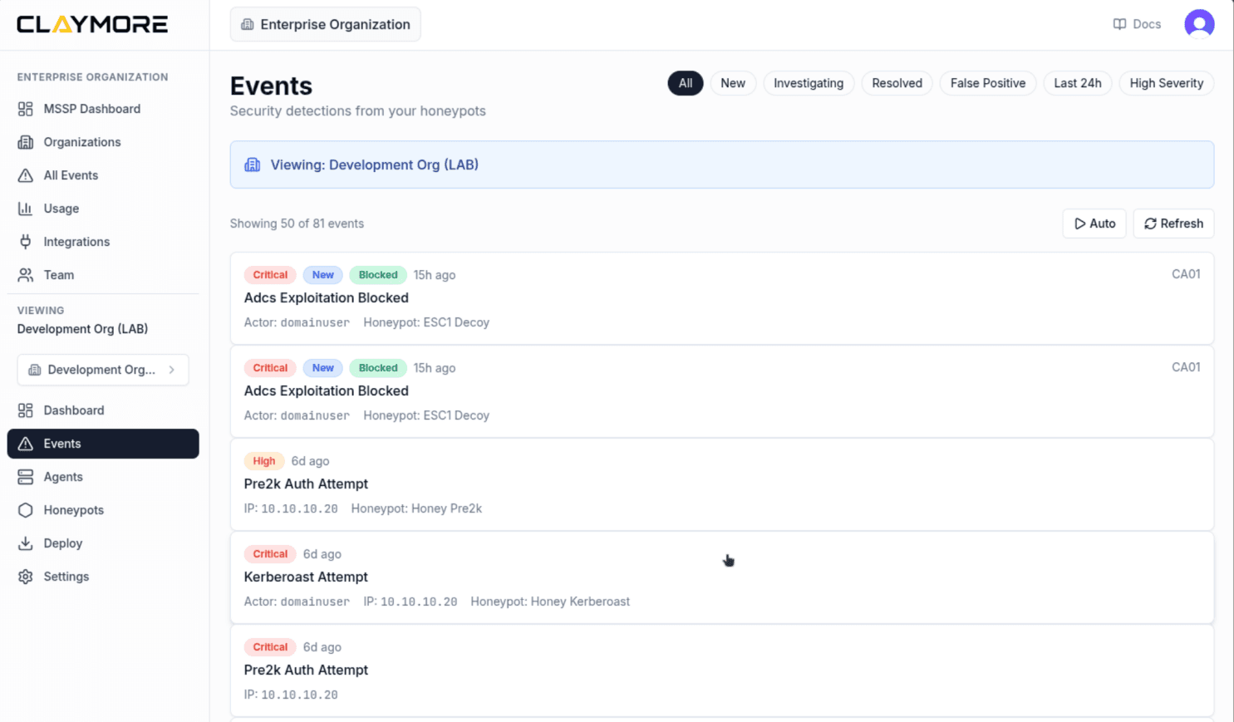Click the Organizations building icon in sidebar
The height and width of the screenshot is (722, 1234).
(26, 142)
